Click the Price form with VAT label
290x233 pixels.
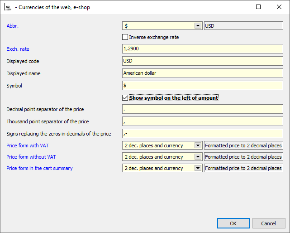[x=28, y=146]
